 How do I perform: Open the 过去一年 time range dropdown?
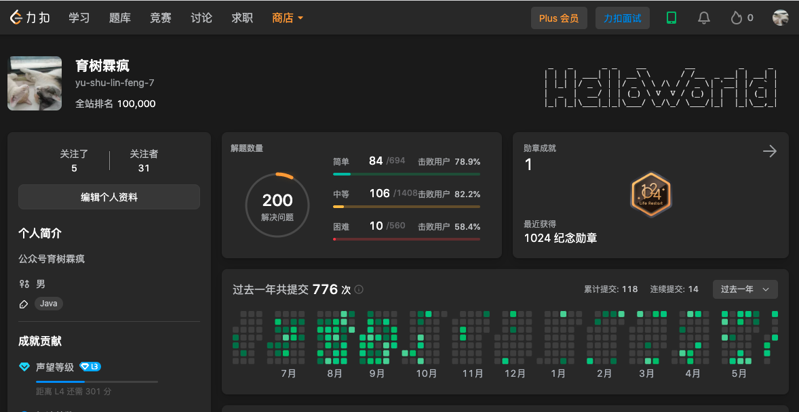745,289
